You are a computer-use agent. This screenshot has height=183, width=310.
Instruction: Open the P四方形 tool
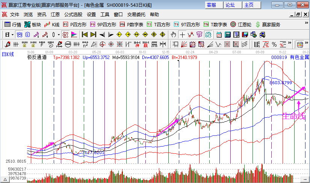[75, 24]
